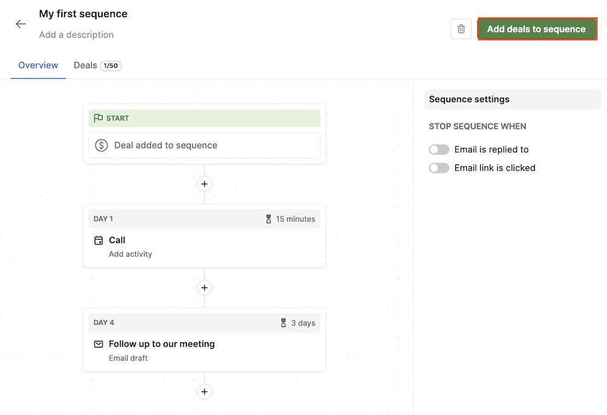Select the Overview tab

pos(38,66)
